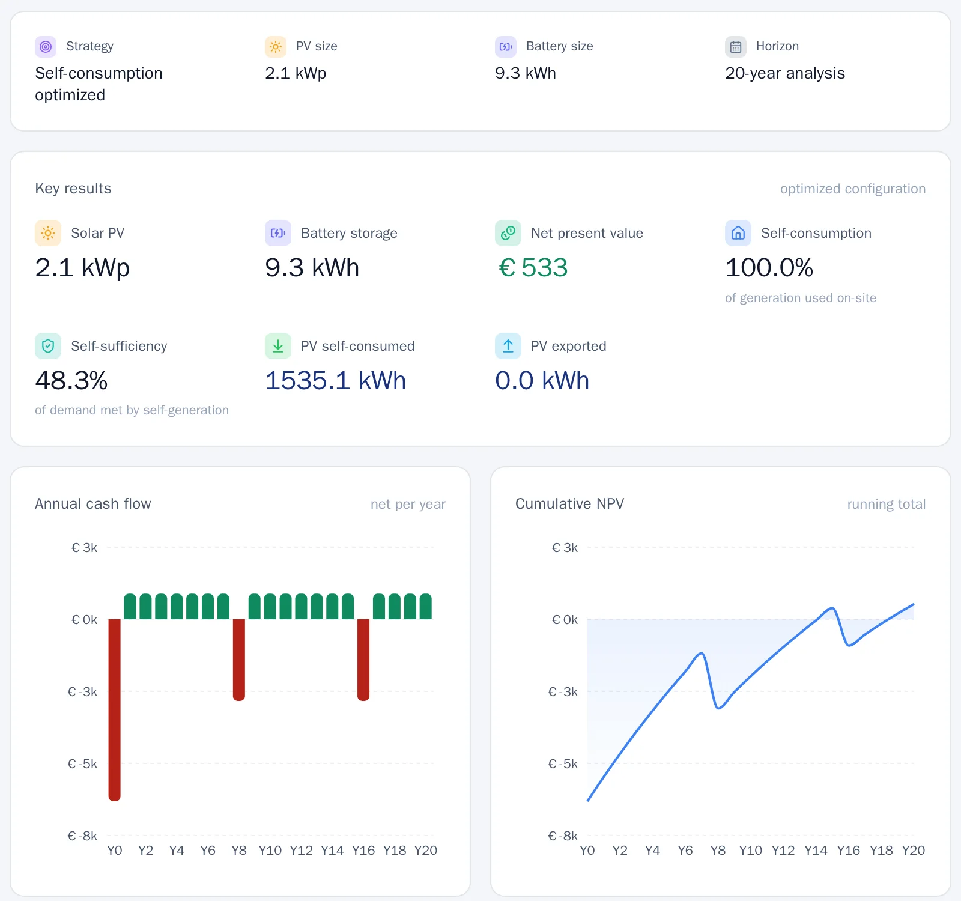This screenshot has width=961, height=901.
Task: Click the PV self-consumed download arrow icon
Action: [278, 346]
